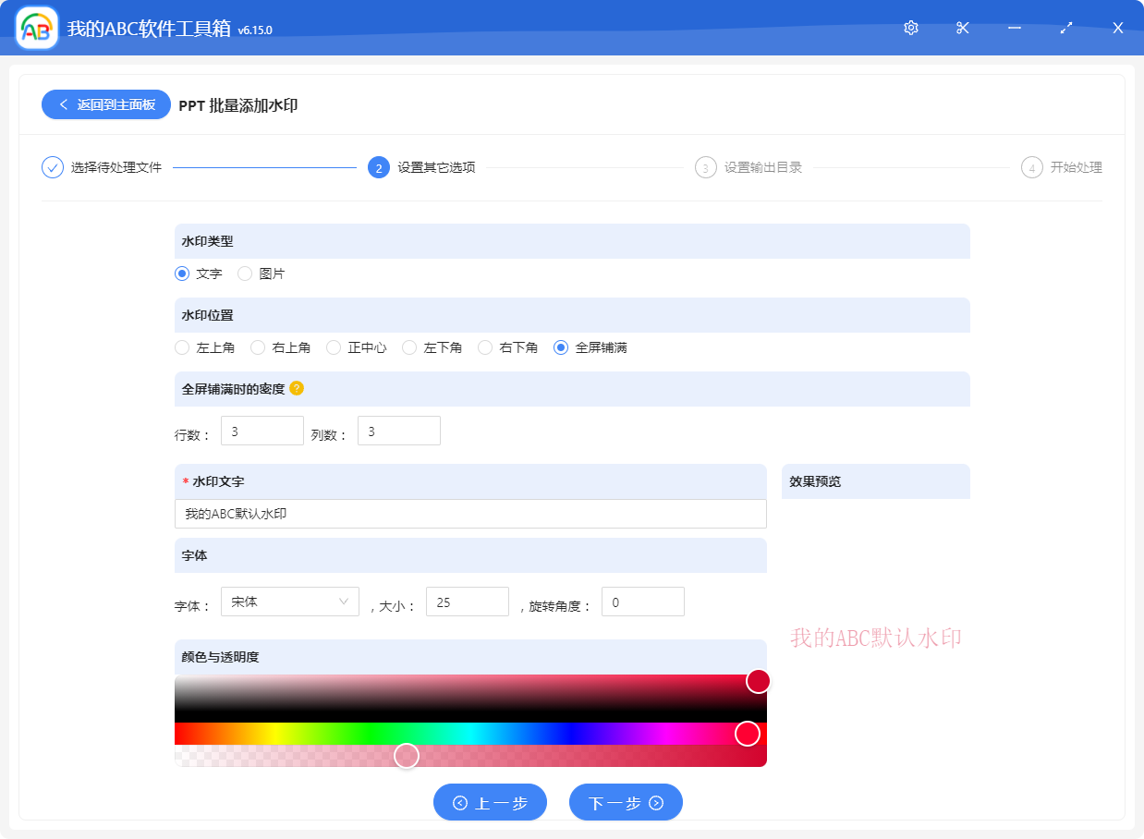Viewport: 1144px width, 839px height.
Task: Go to step 选择待处理文件
Action: (116, 167)
